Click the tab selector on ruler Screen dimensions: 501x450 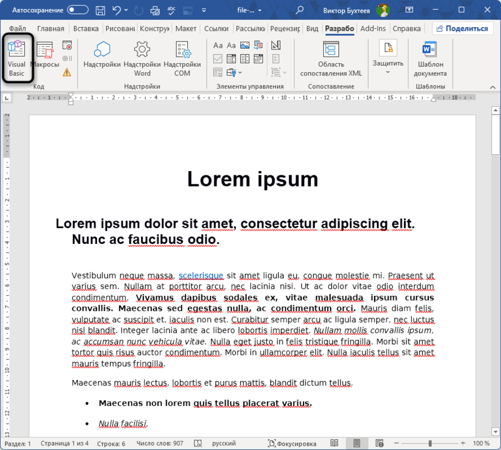tap(7, 98)
